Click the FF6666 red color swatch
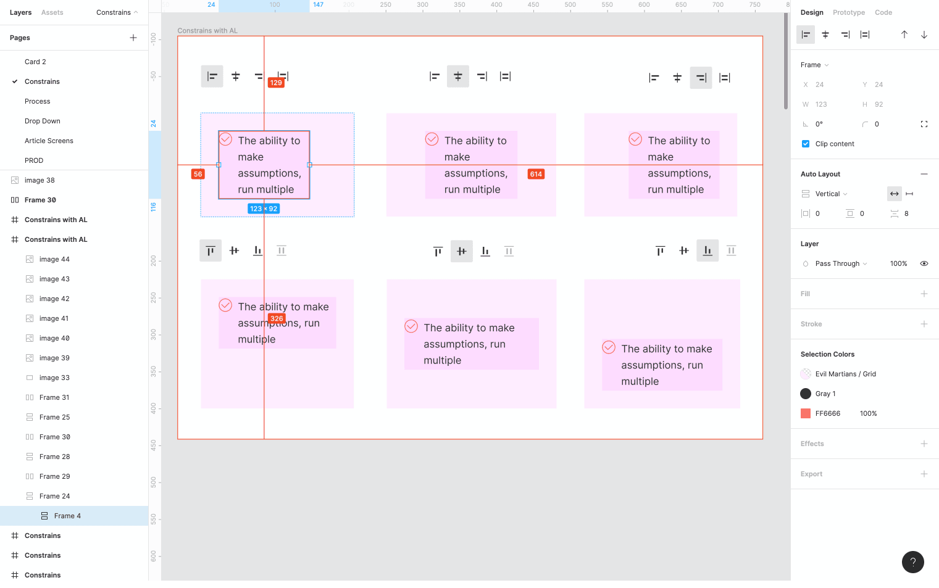The width and height of the screenshot is (939, 588). click(x=806, y=413)
